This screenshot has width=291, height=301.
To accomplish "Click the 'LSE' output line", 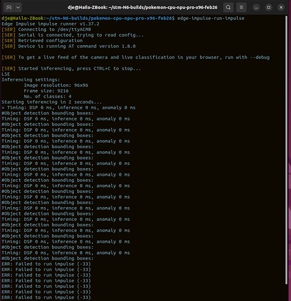I will [5, 74].
